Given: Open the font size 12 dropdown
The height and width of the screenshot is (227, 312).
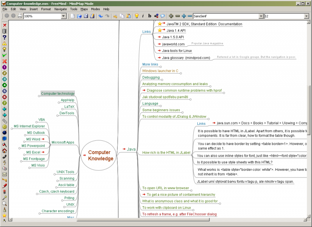Looking at the screenshot, I should (307, 16).
